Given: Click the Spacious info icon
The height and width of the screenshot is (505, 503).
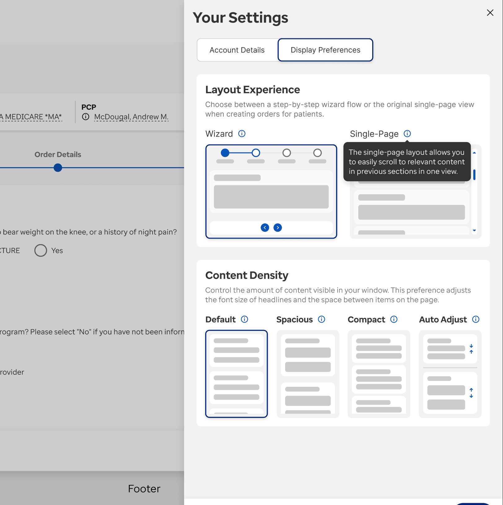Looking at the screenshot, I should click(322, 319).
